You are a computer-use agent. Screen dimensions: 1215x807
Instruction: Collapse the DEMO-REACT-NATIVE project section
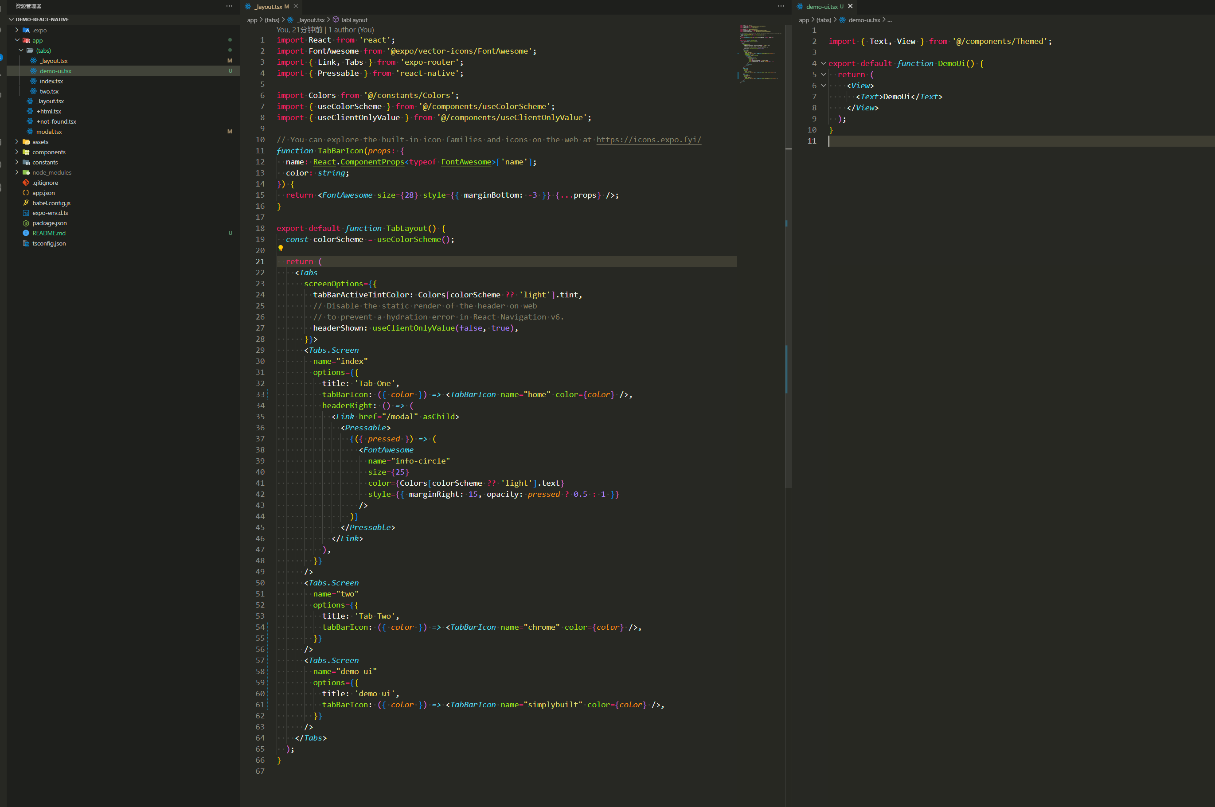(42, 19)
